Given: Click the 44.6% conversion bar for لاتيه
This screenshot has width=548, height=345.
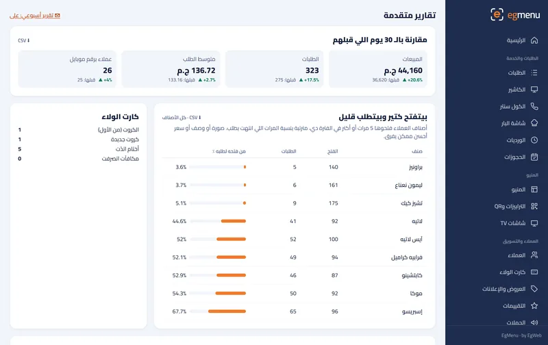Looking at the screenshot, I should coord(218,221).
